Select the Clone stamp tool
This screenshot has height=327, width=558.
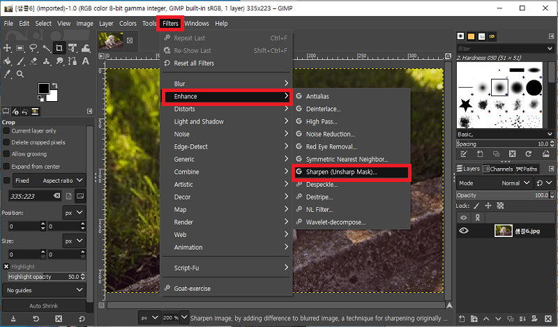pyautogui.click(x=47, y=61)
